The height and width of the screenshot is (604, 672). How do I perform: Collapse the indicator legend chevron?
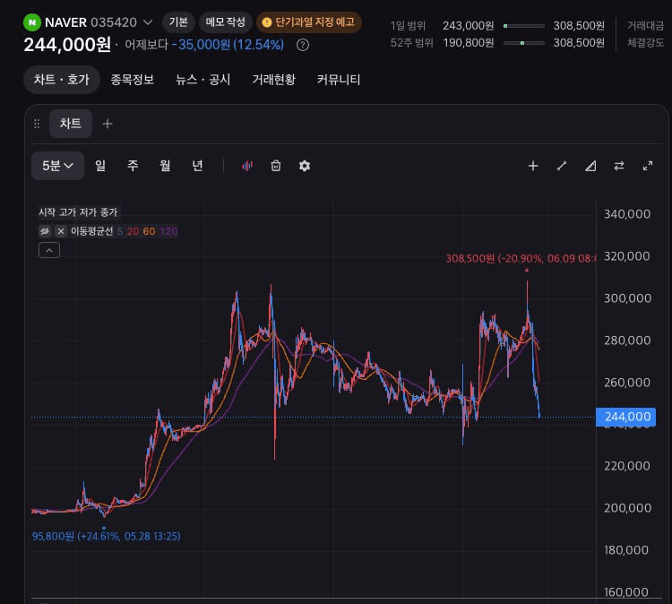point(49,250)
